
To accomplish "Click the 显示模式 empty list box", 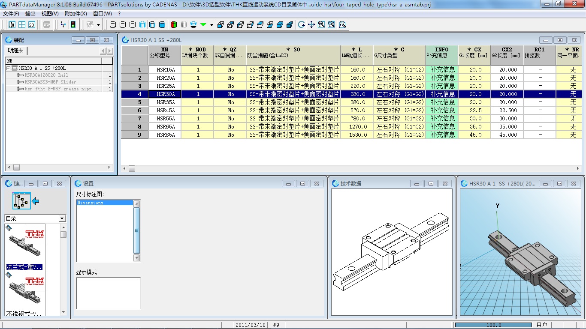I will tap(108, 293).
